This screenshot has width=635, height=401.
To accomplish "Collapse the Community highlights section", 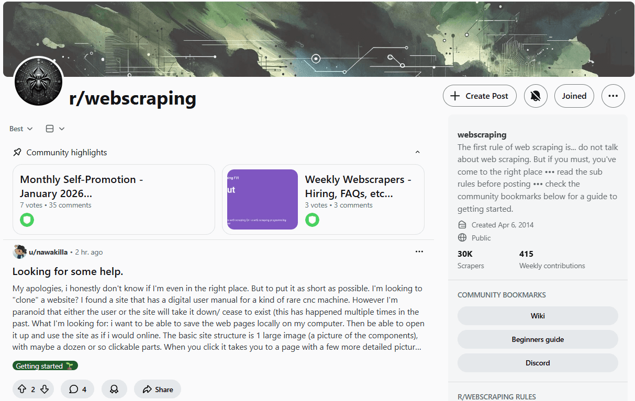I will (417, 152).
